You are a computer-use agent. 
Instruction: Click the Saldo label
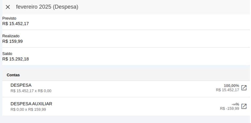point(7,54)
